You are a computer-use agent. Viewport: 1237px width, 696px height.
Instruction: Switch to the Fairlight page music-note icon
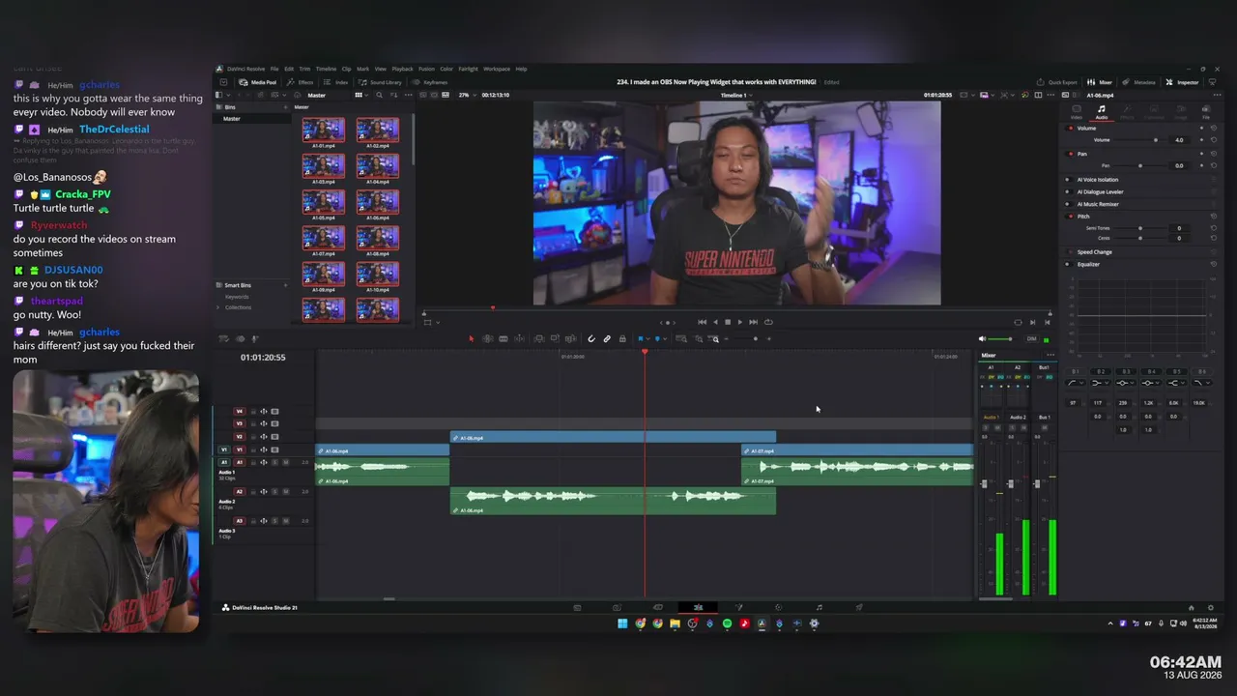819,608
